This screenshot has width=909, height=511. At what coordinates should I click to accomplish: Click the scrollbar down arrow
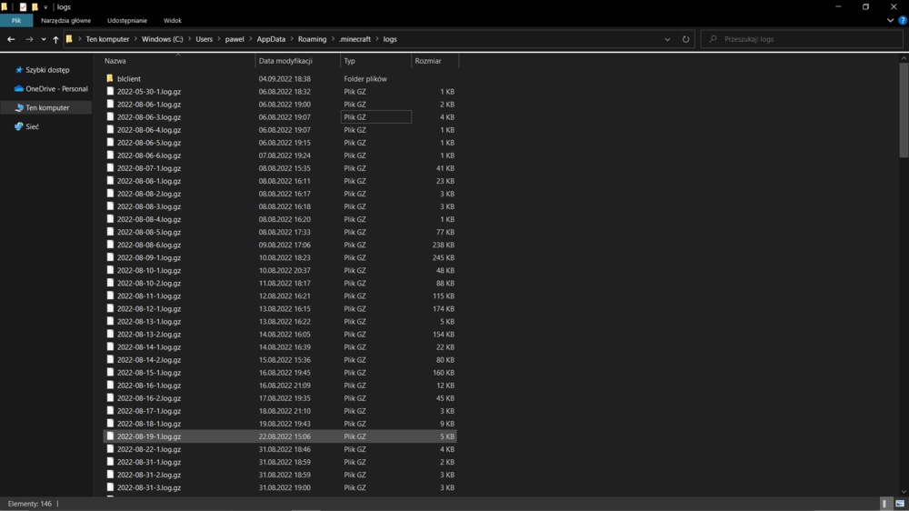click(904, 492)
